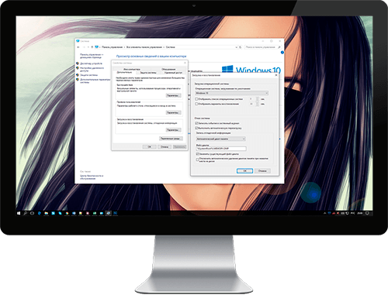Select 'Все элементы панели управления' breadcrumb
This screenshot has height=295, width=388.
click(144, 47)
